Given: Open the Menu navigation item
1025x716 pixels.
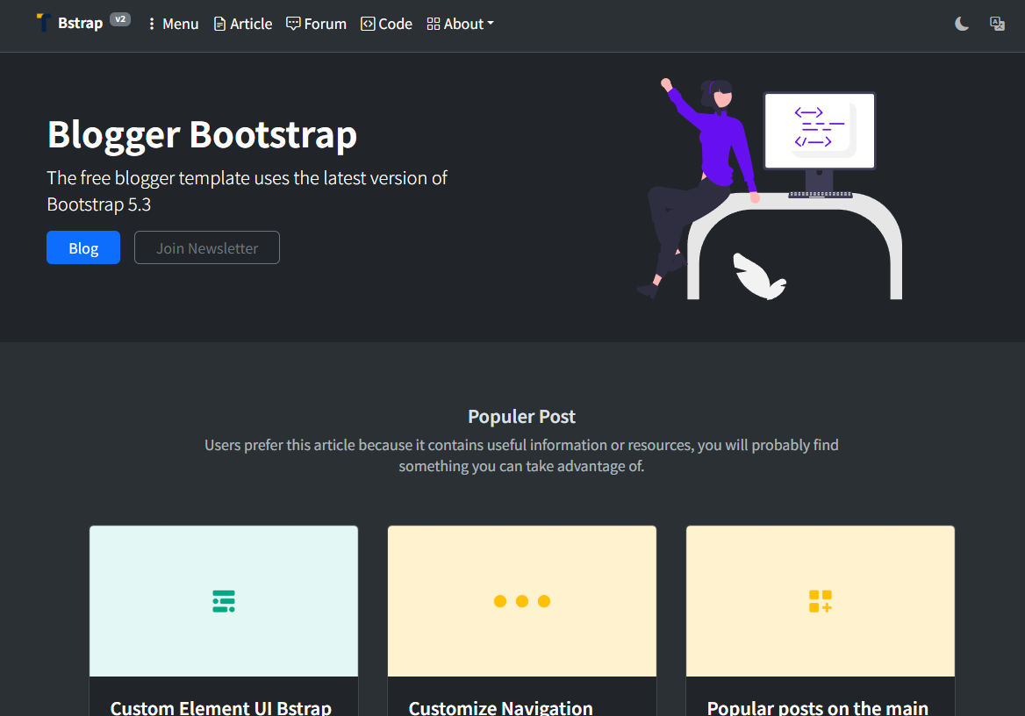Looking at the screenshot, I should pyautogui.click(x=173, y=25).
